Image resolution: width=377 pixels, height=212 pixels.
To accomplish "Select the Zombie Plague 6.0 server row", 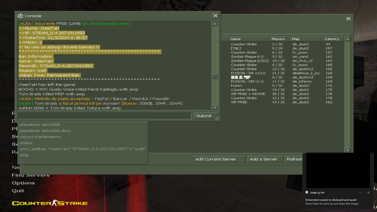I will click(x=247, y=57).
